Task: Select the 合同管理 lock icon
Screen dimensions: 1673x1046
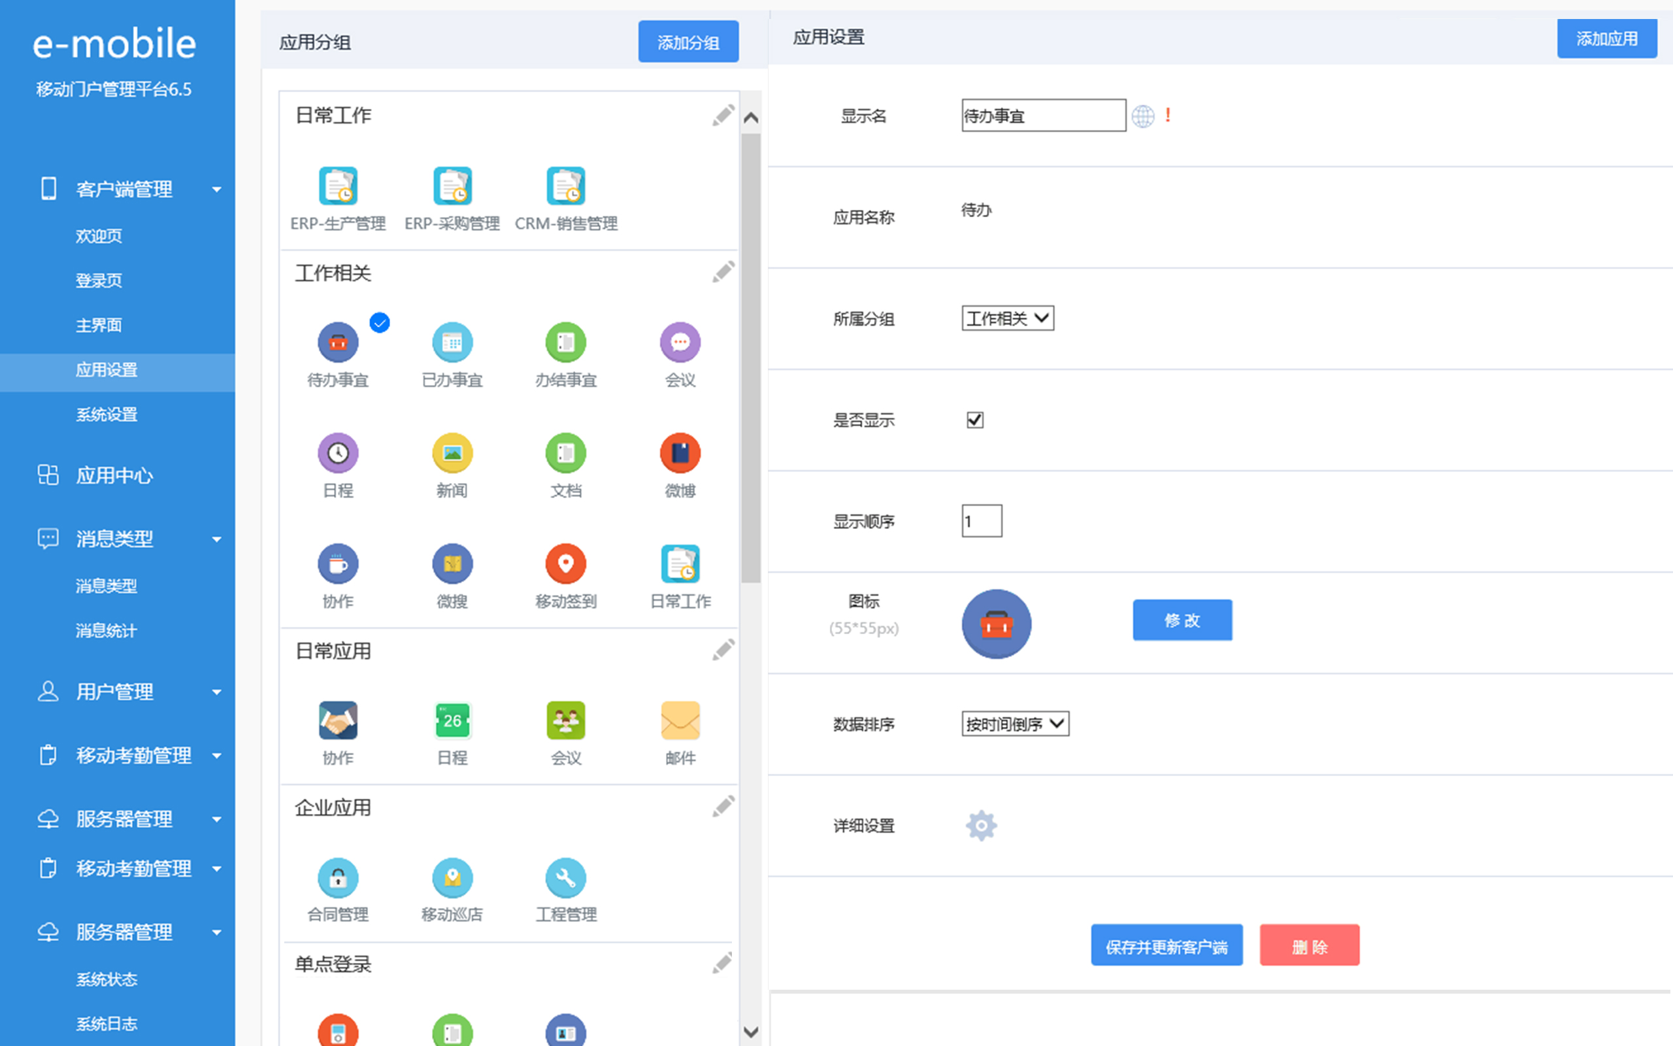Action: coord(337,877)
